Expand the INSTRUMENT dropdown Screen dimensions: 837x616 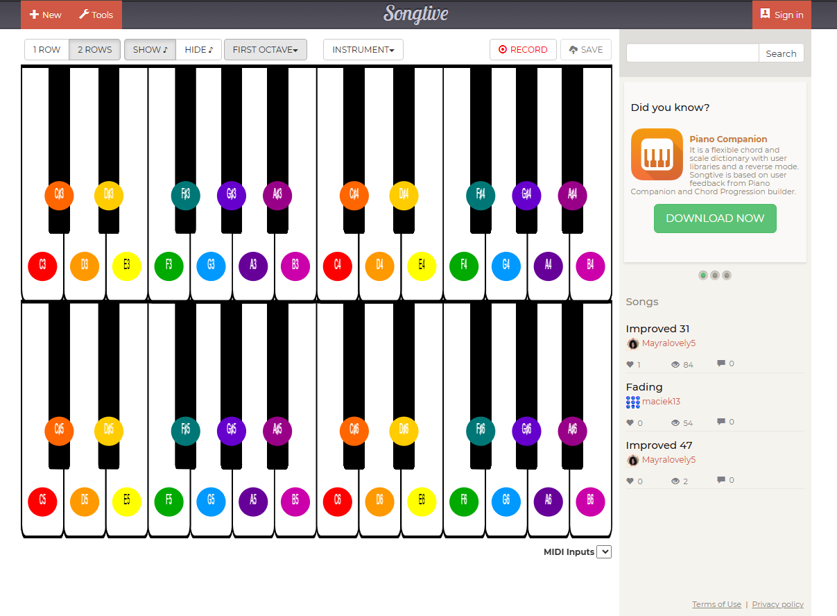(363, 50)
